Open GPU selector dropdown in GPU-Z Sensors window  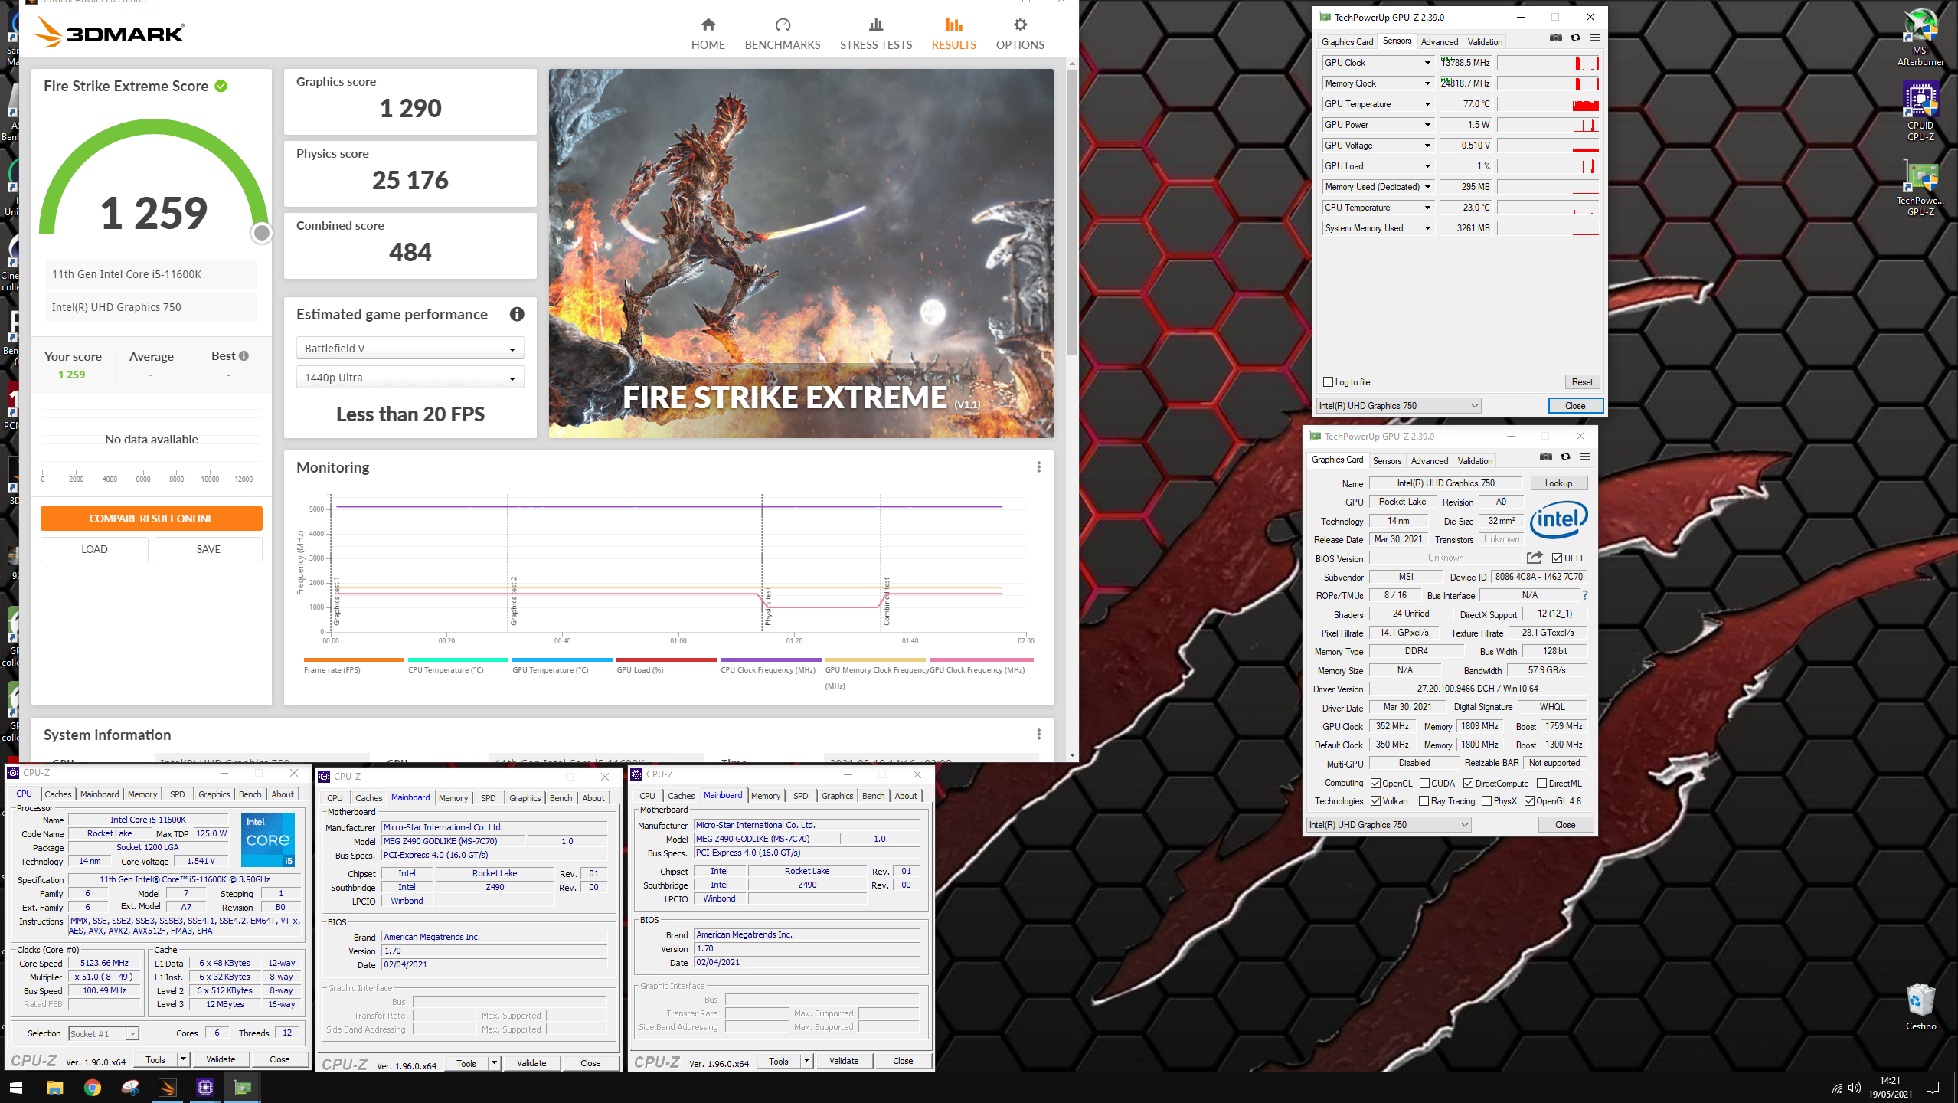click(x=1399, y=406)
